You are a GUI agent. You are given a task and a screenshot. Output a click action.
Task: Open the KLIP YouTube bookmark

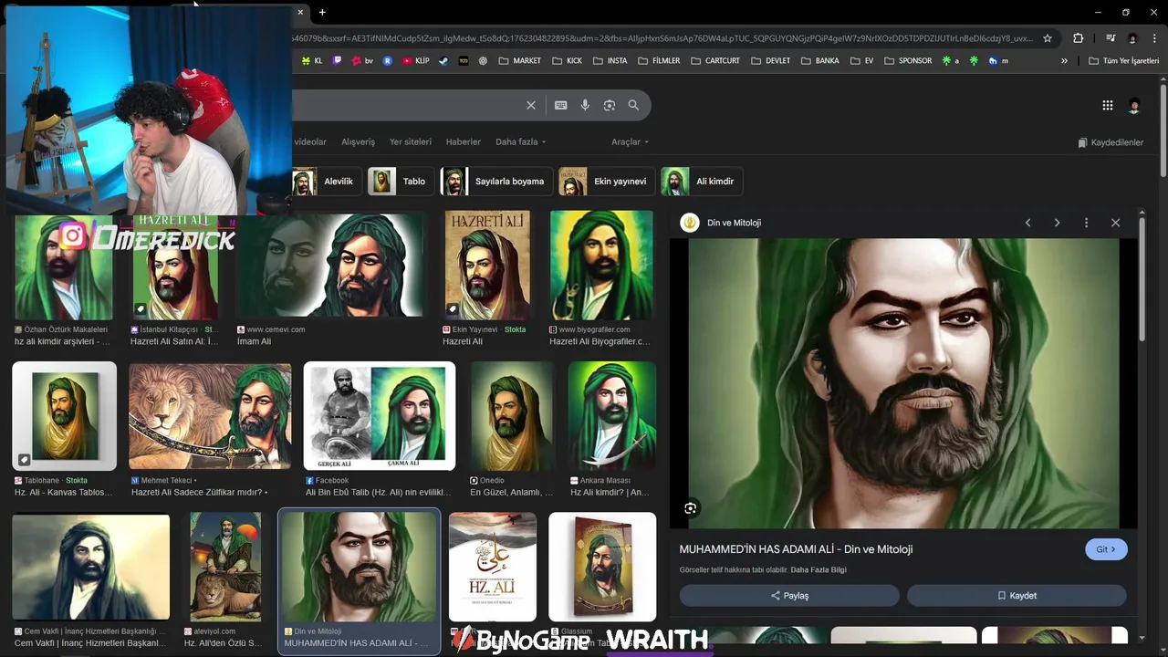415,61
